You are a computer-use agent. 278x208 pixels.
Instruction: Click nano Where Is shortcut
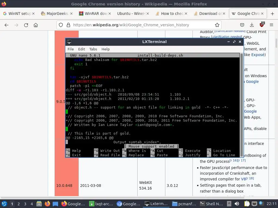coord(134,151)
